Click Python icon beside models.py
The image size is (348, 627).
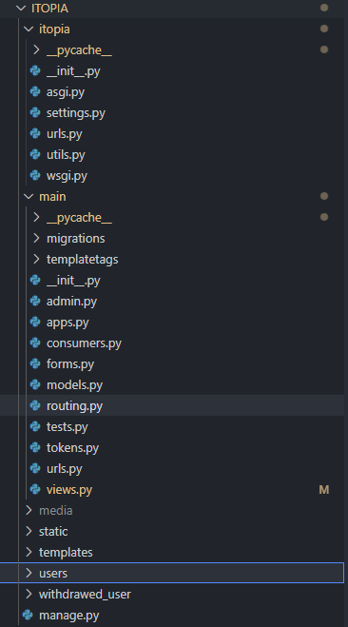pos(35,384)
